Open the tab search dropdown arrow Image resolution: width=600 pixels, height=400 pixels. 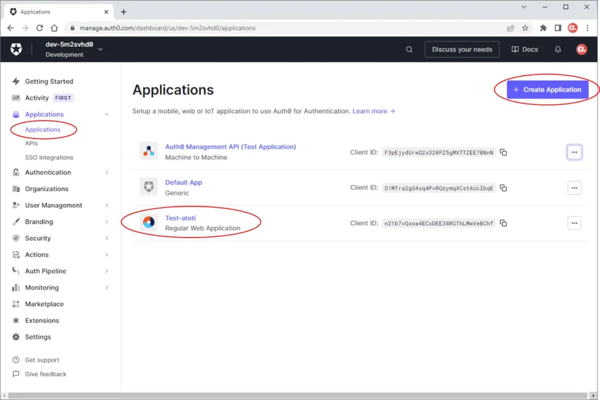tap(523, 7)
